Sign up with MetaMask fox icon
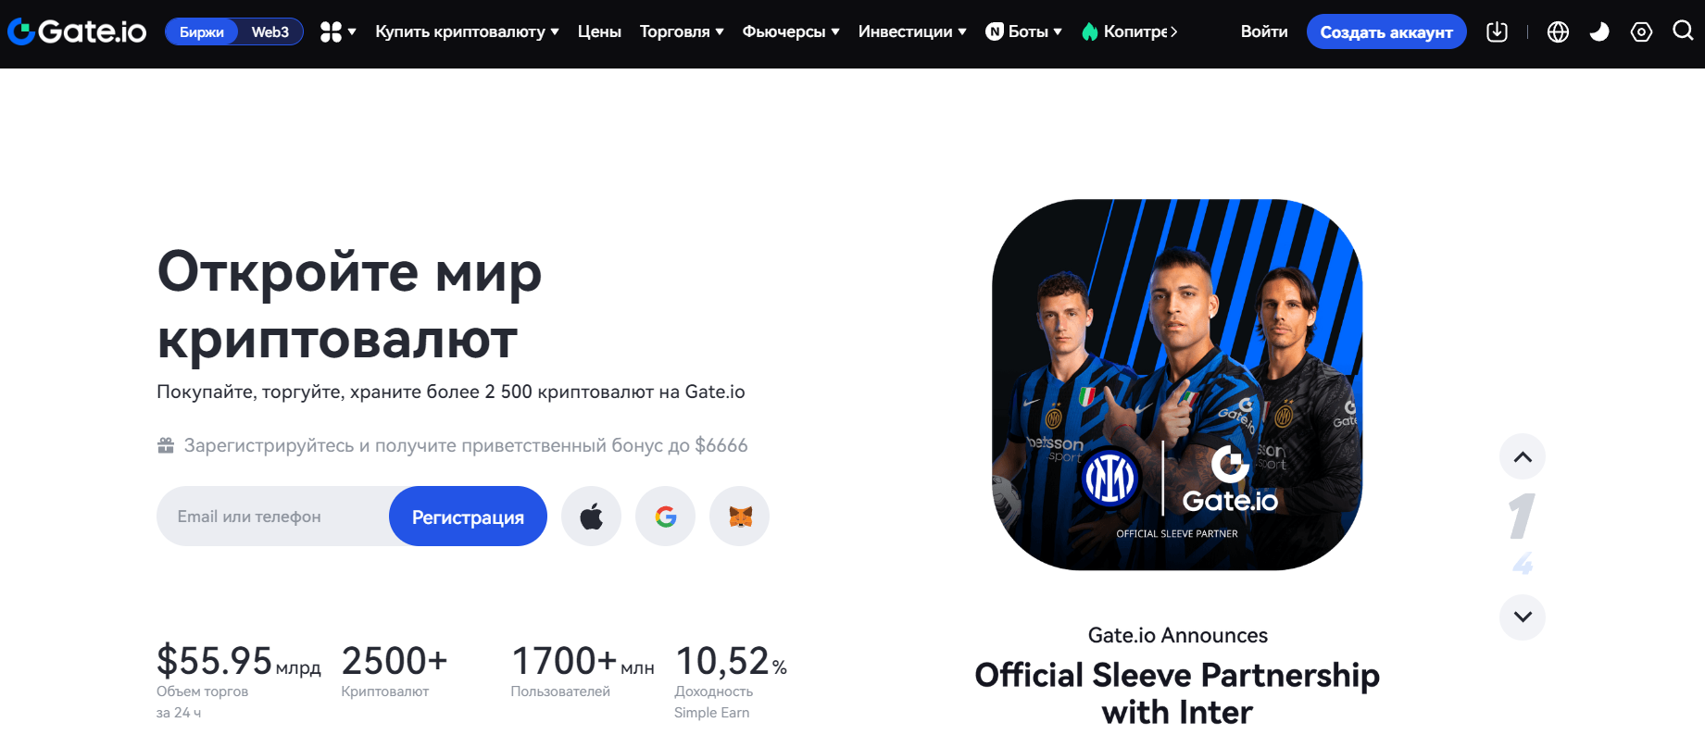The image size is (1705, 735). pyautogui.click(x=739, y=516)
